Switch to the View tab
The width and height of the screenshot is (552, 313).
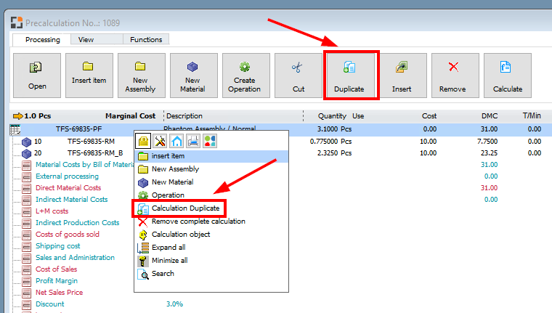click(x=86, y=39)
